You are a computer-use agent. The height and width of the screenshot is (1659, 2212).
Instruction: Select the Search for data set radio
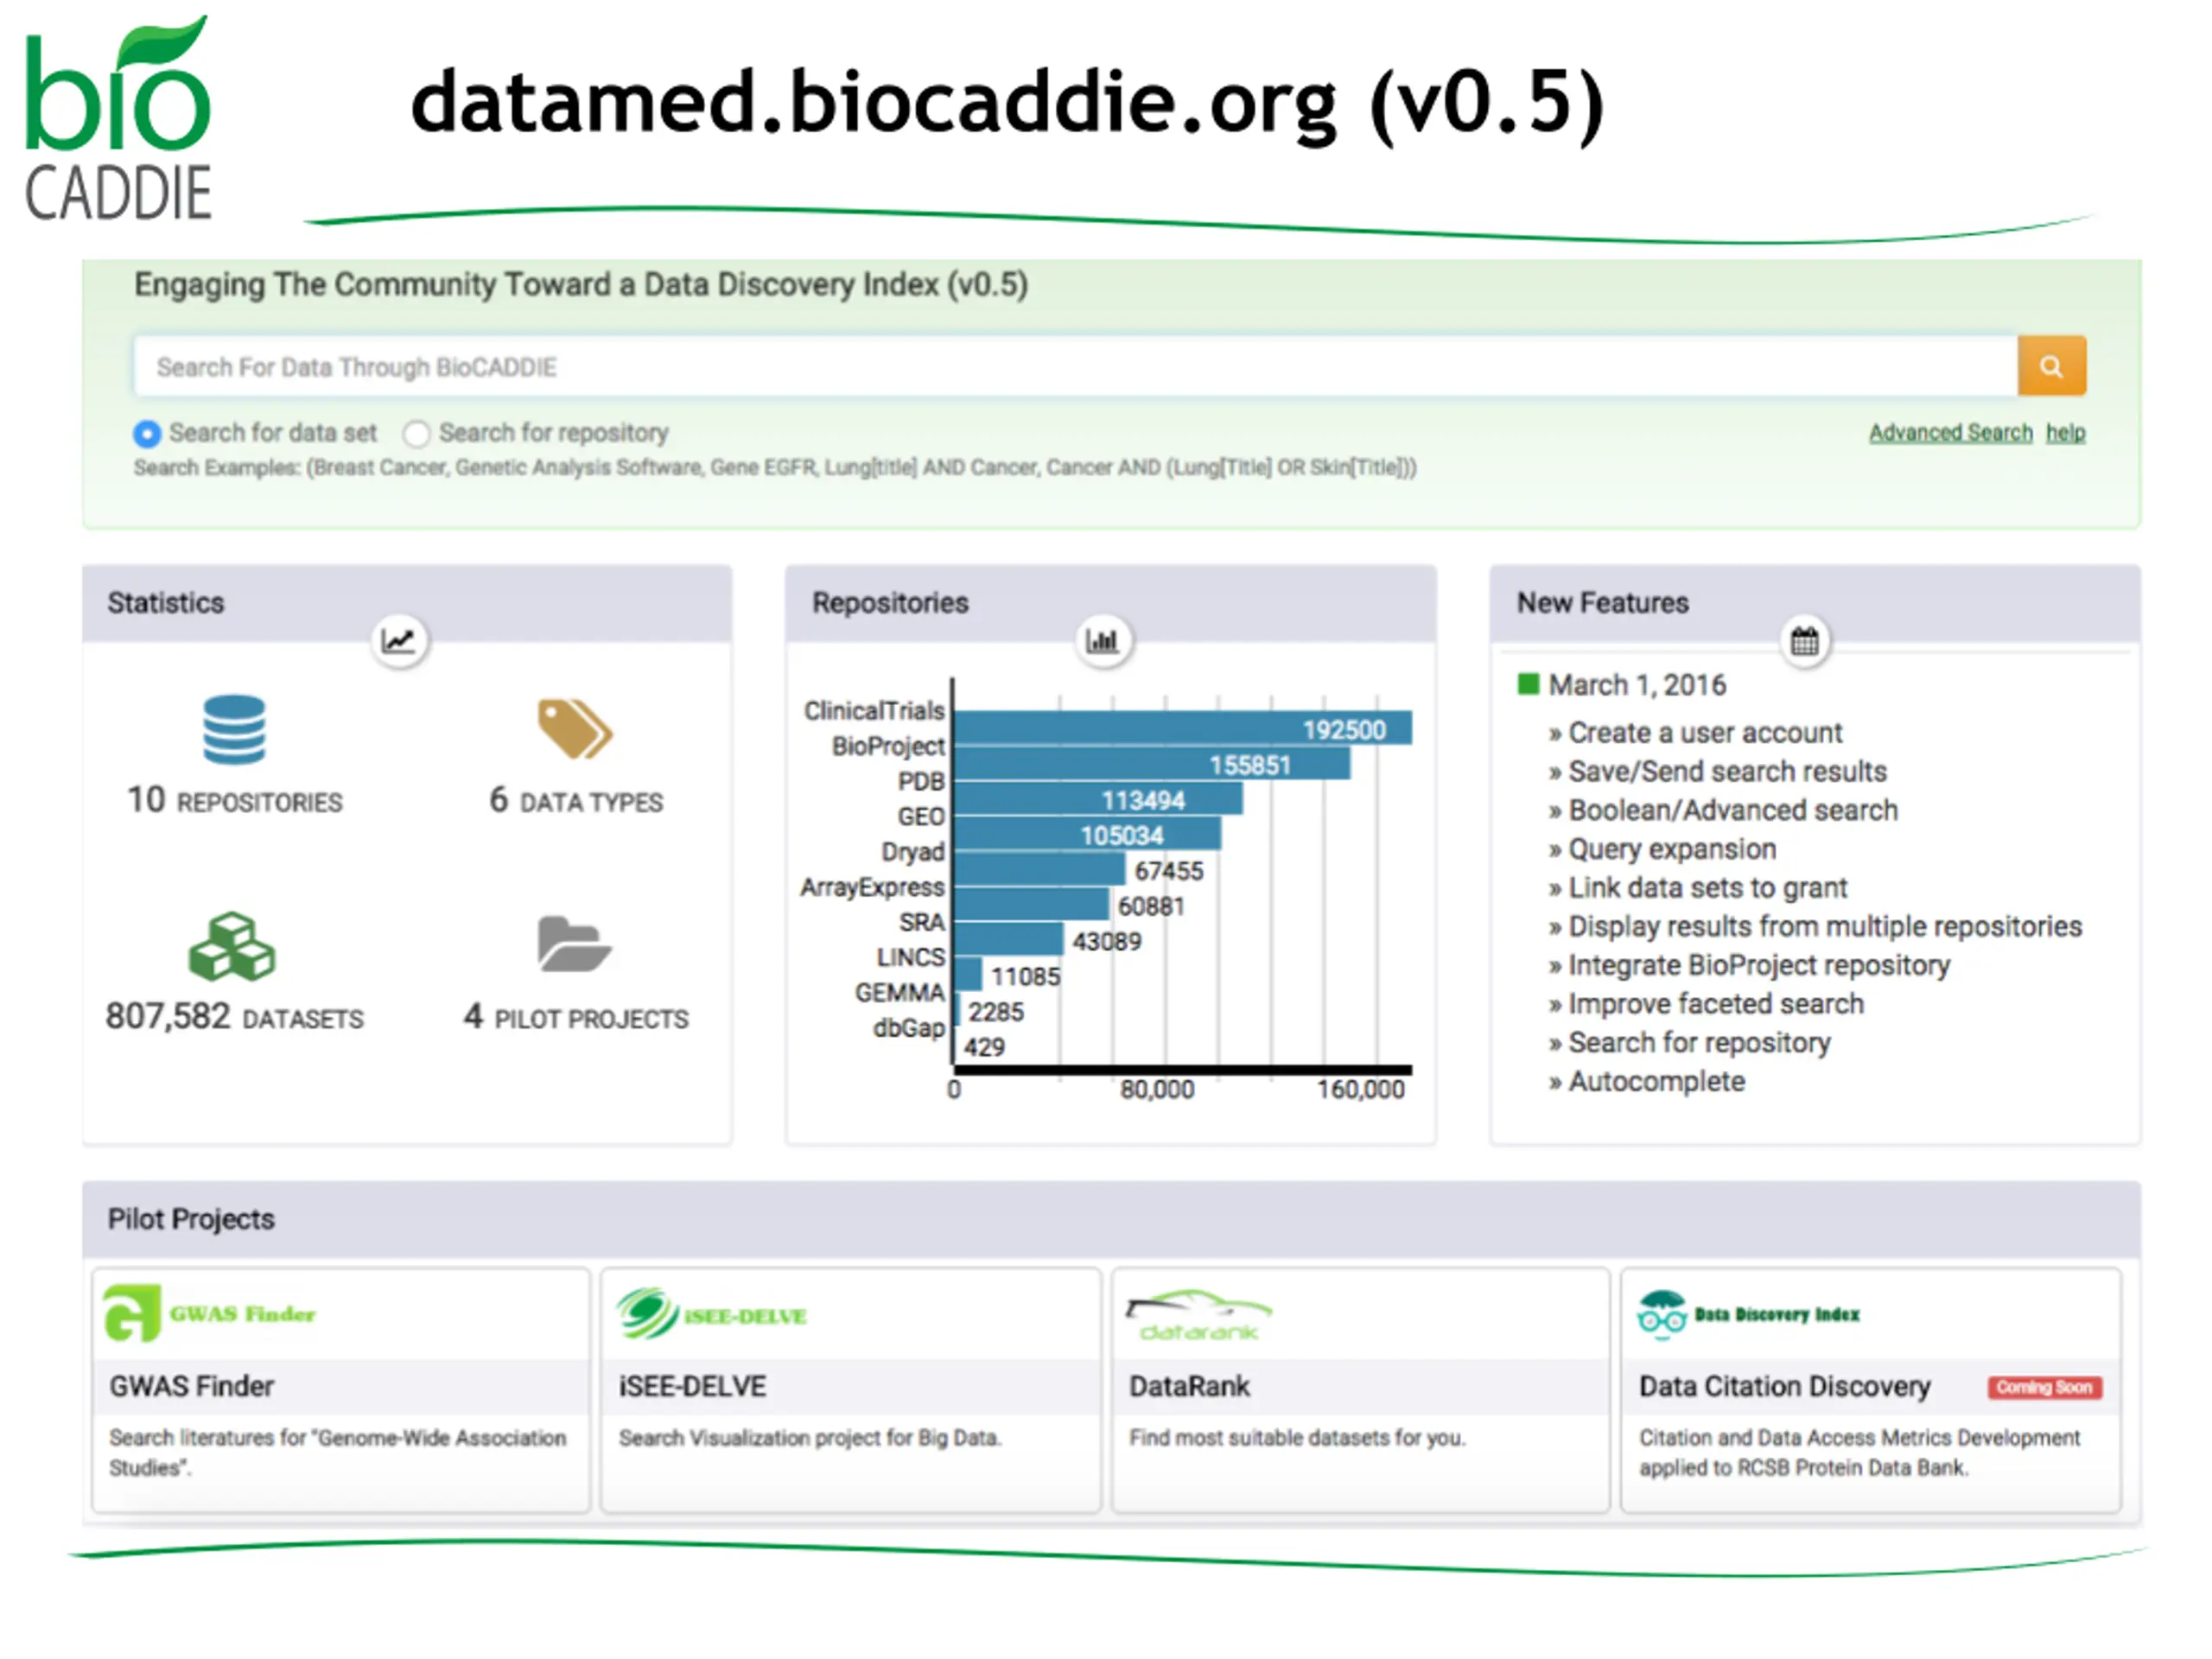(x=147, y=434)
